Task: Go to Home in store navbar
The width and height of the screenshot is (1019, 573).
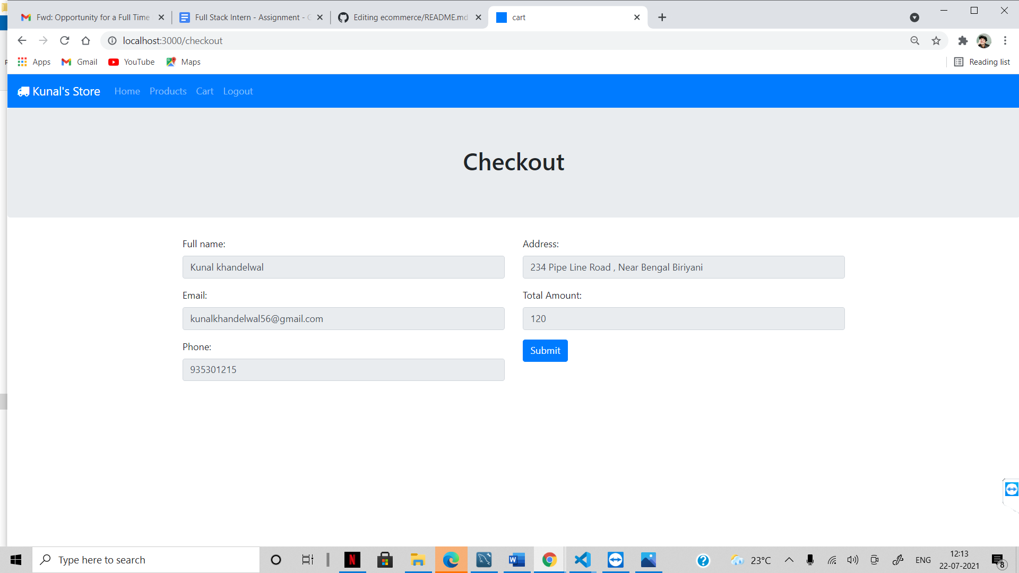Action: point(127,91)
